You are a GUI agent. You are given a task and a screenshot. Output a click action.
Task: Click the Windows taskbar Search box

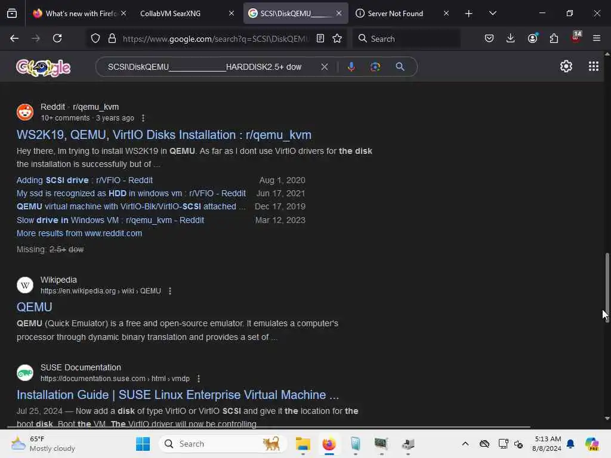[x=223, y=444]
